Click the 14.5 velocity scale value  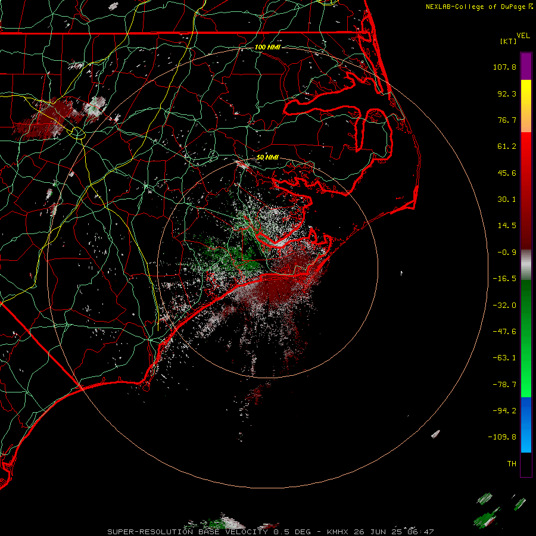point(507,226)
